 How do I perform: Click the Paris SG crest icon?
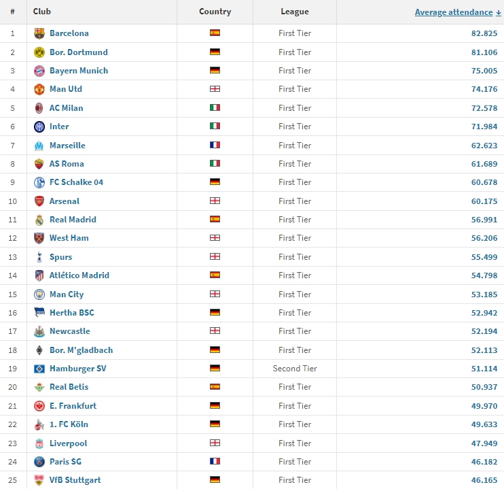tap(39, 462)
